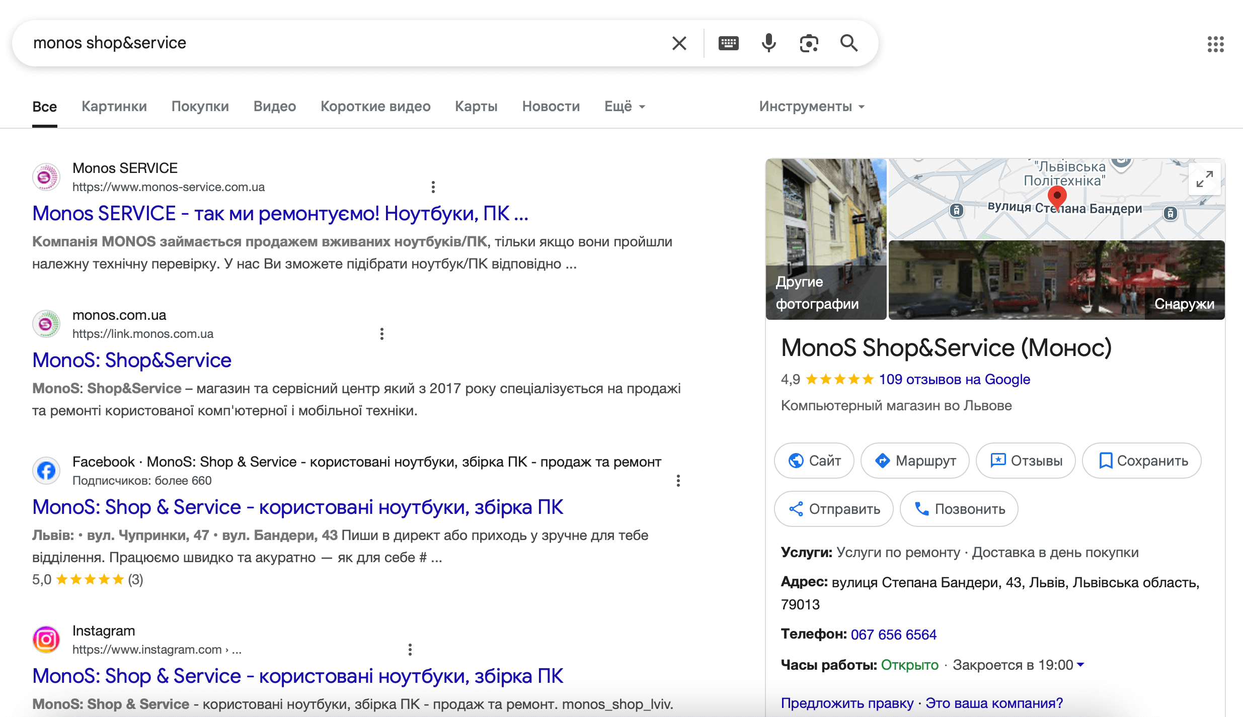This screenshot has height=717, width=1243.
Task: Open the Ещё dropdown menu
Action: click(x=625, y=107)
